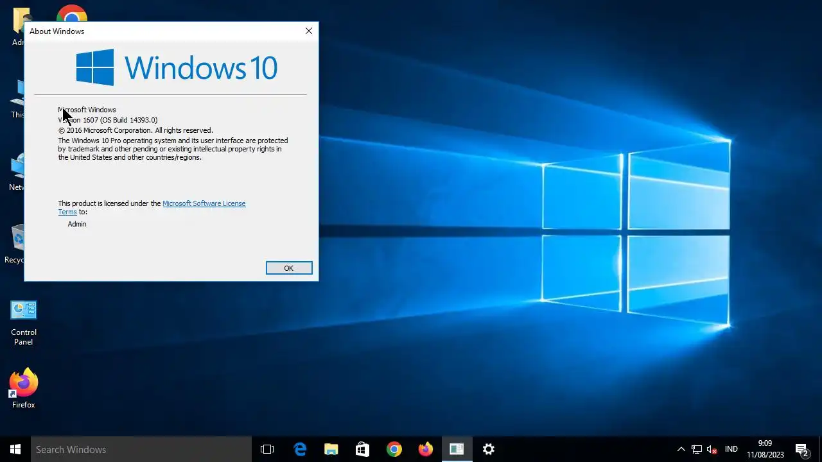Click the 'Admin' licensee name text
Viewport: 822px width, 462px height.
coord(77,224)
